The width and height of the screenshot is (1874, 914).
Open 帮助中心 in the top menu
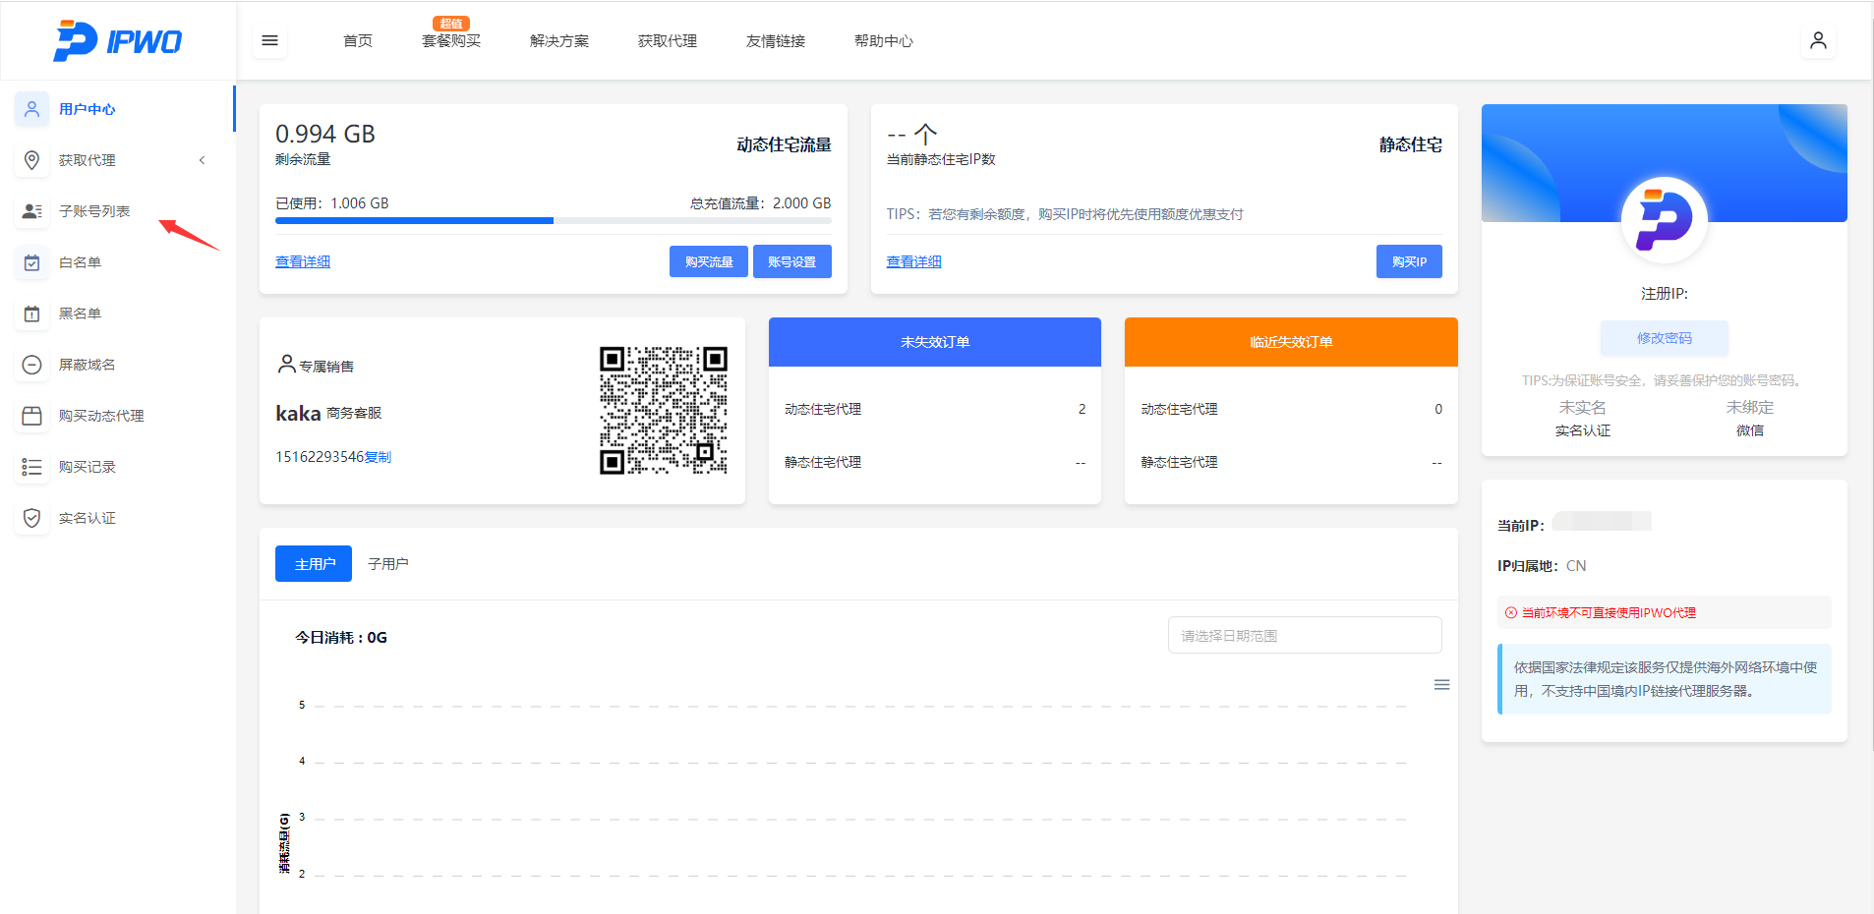pos(883,41)
